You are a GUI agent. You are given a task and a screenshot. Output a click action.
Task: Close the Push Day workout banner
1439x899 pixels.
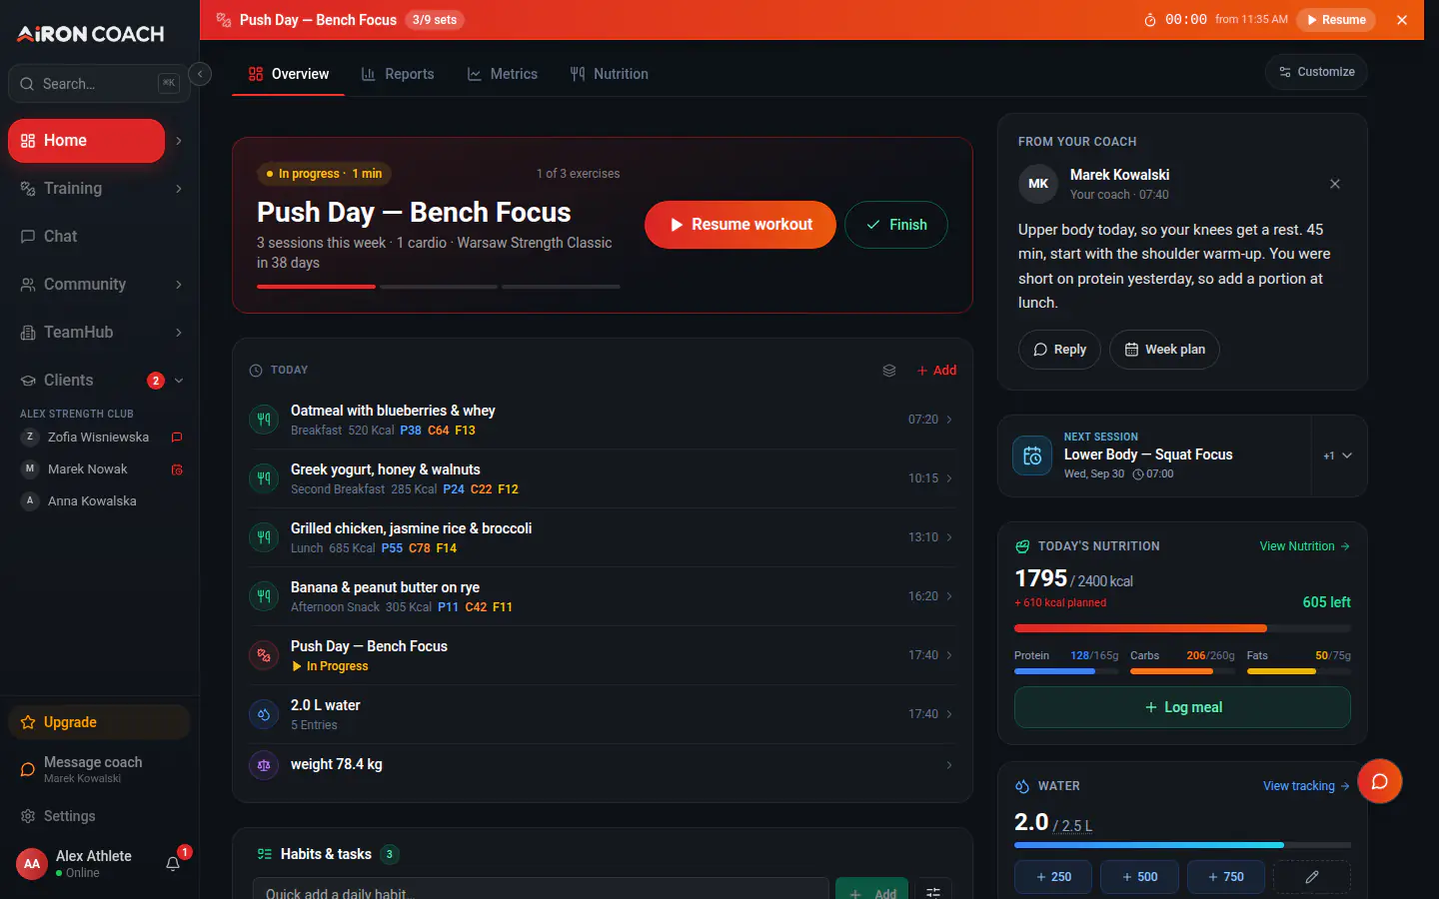coord(1402,20)
